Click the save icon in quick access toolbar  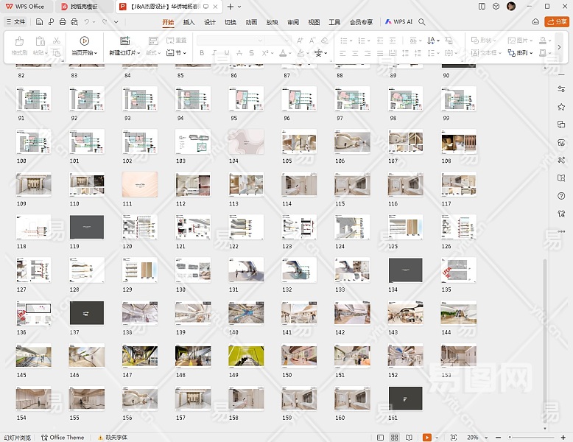click(x=40, y=22)
